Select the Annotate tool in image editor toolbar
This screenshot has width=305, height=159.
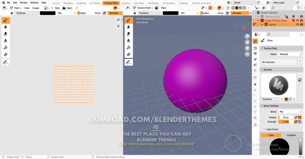point(6,63)
